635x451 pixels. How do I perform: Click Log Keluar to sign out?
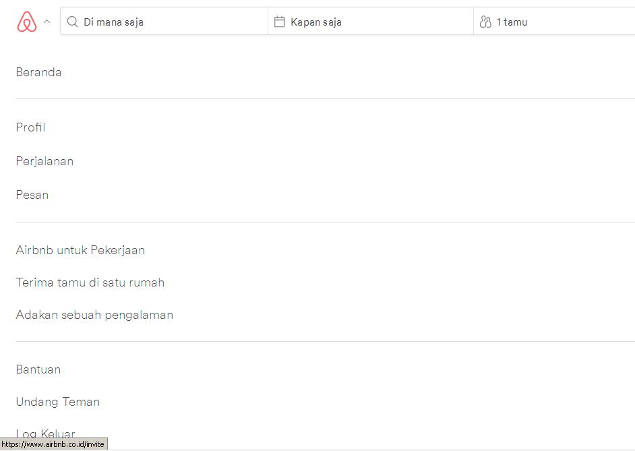(x=45, y=433)
